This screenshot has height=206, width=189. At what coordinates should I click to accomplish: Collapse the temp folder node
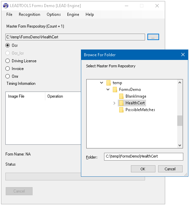(x=101, y=83)
